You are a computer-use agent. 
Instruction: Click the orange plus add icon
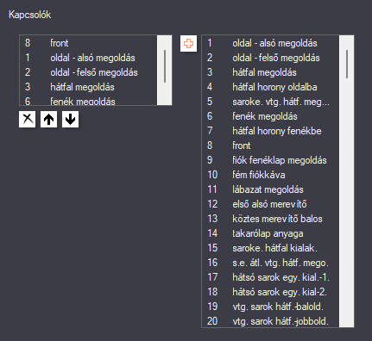pyautogui.click(x=188, y=44)
